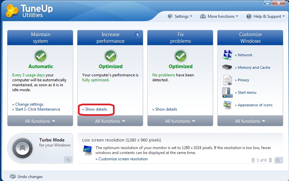Click the 'No problems' green text
289x181 pixels.
click(x=164, y=75)
